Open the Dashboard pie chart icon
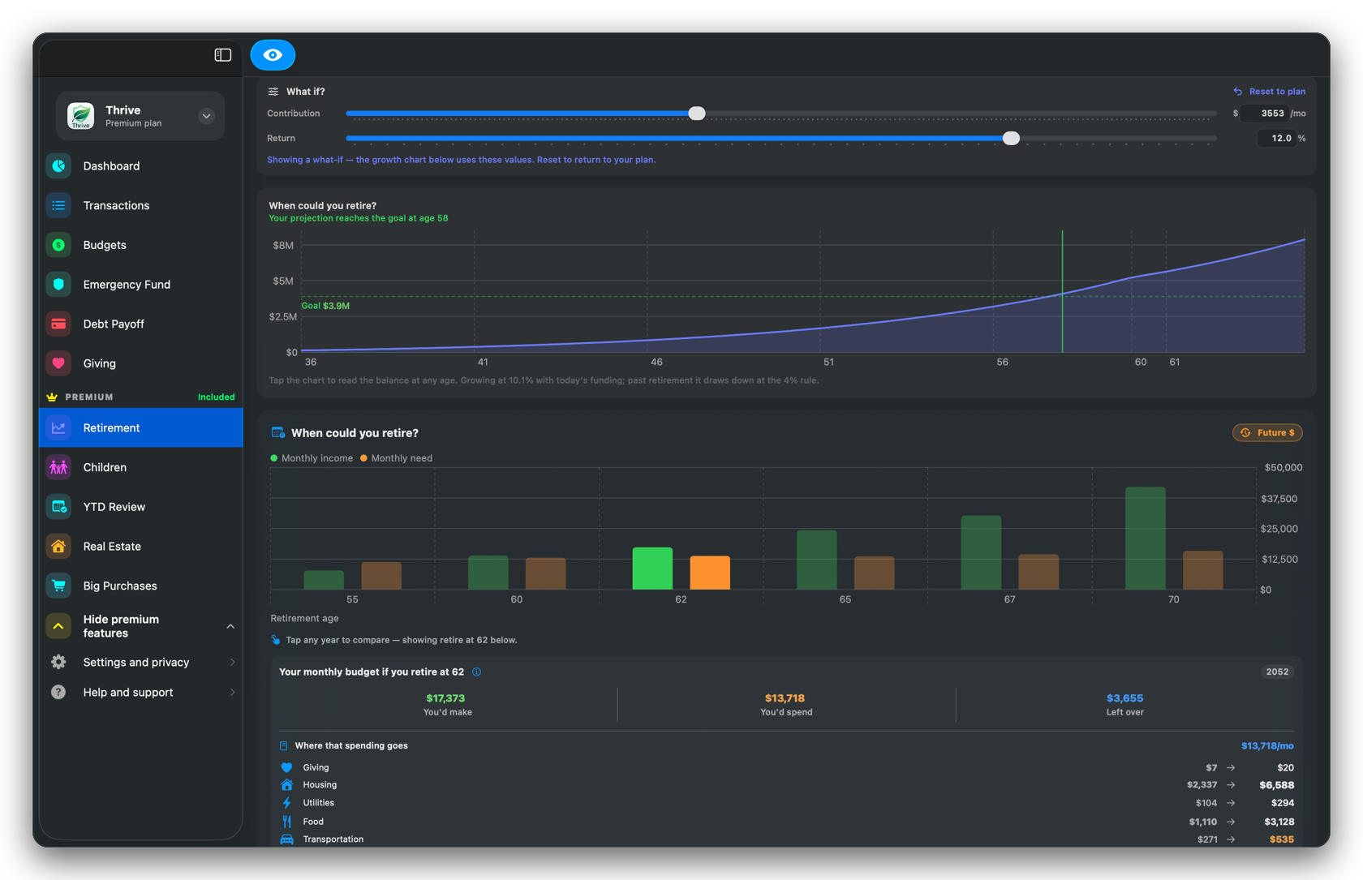Viewport: 1363px width, 880px height. click(58, 166)
